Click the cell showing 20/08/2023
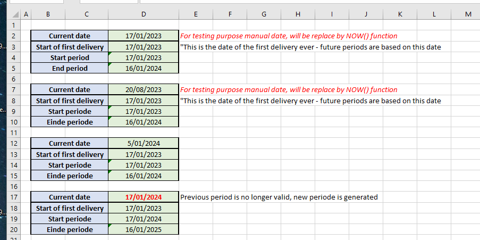The height and width of the screenshot is (240, 480). (x=144, y=89)
